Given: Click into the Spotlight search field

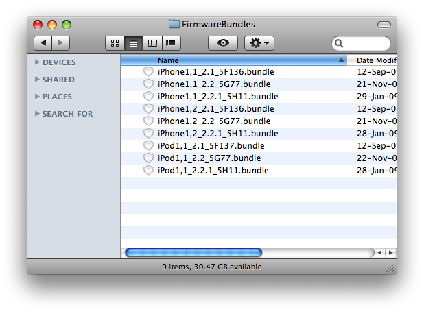Looking at the screenshot, I should pyautogui.click(x=362, y=43).
